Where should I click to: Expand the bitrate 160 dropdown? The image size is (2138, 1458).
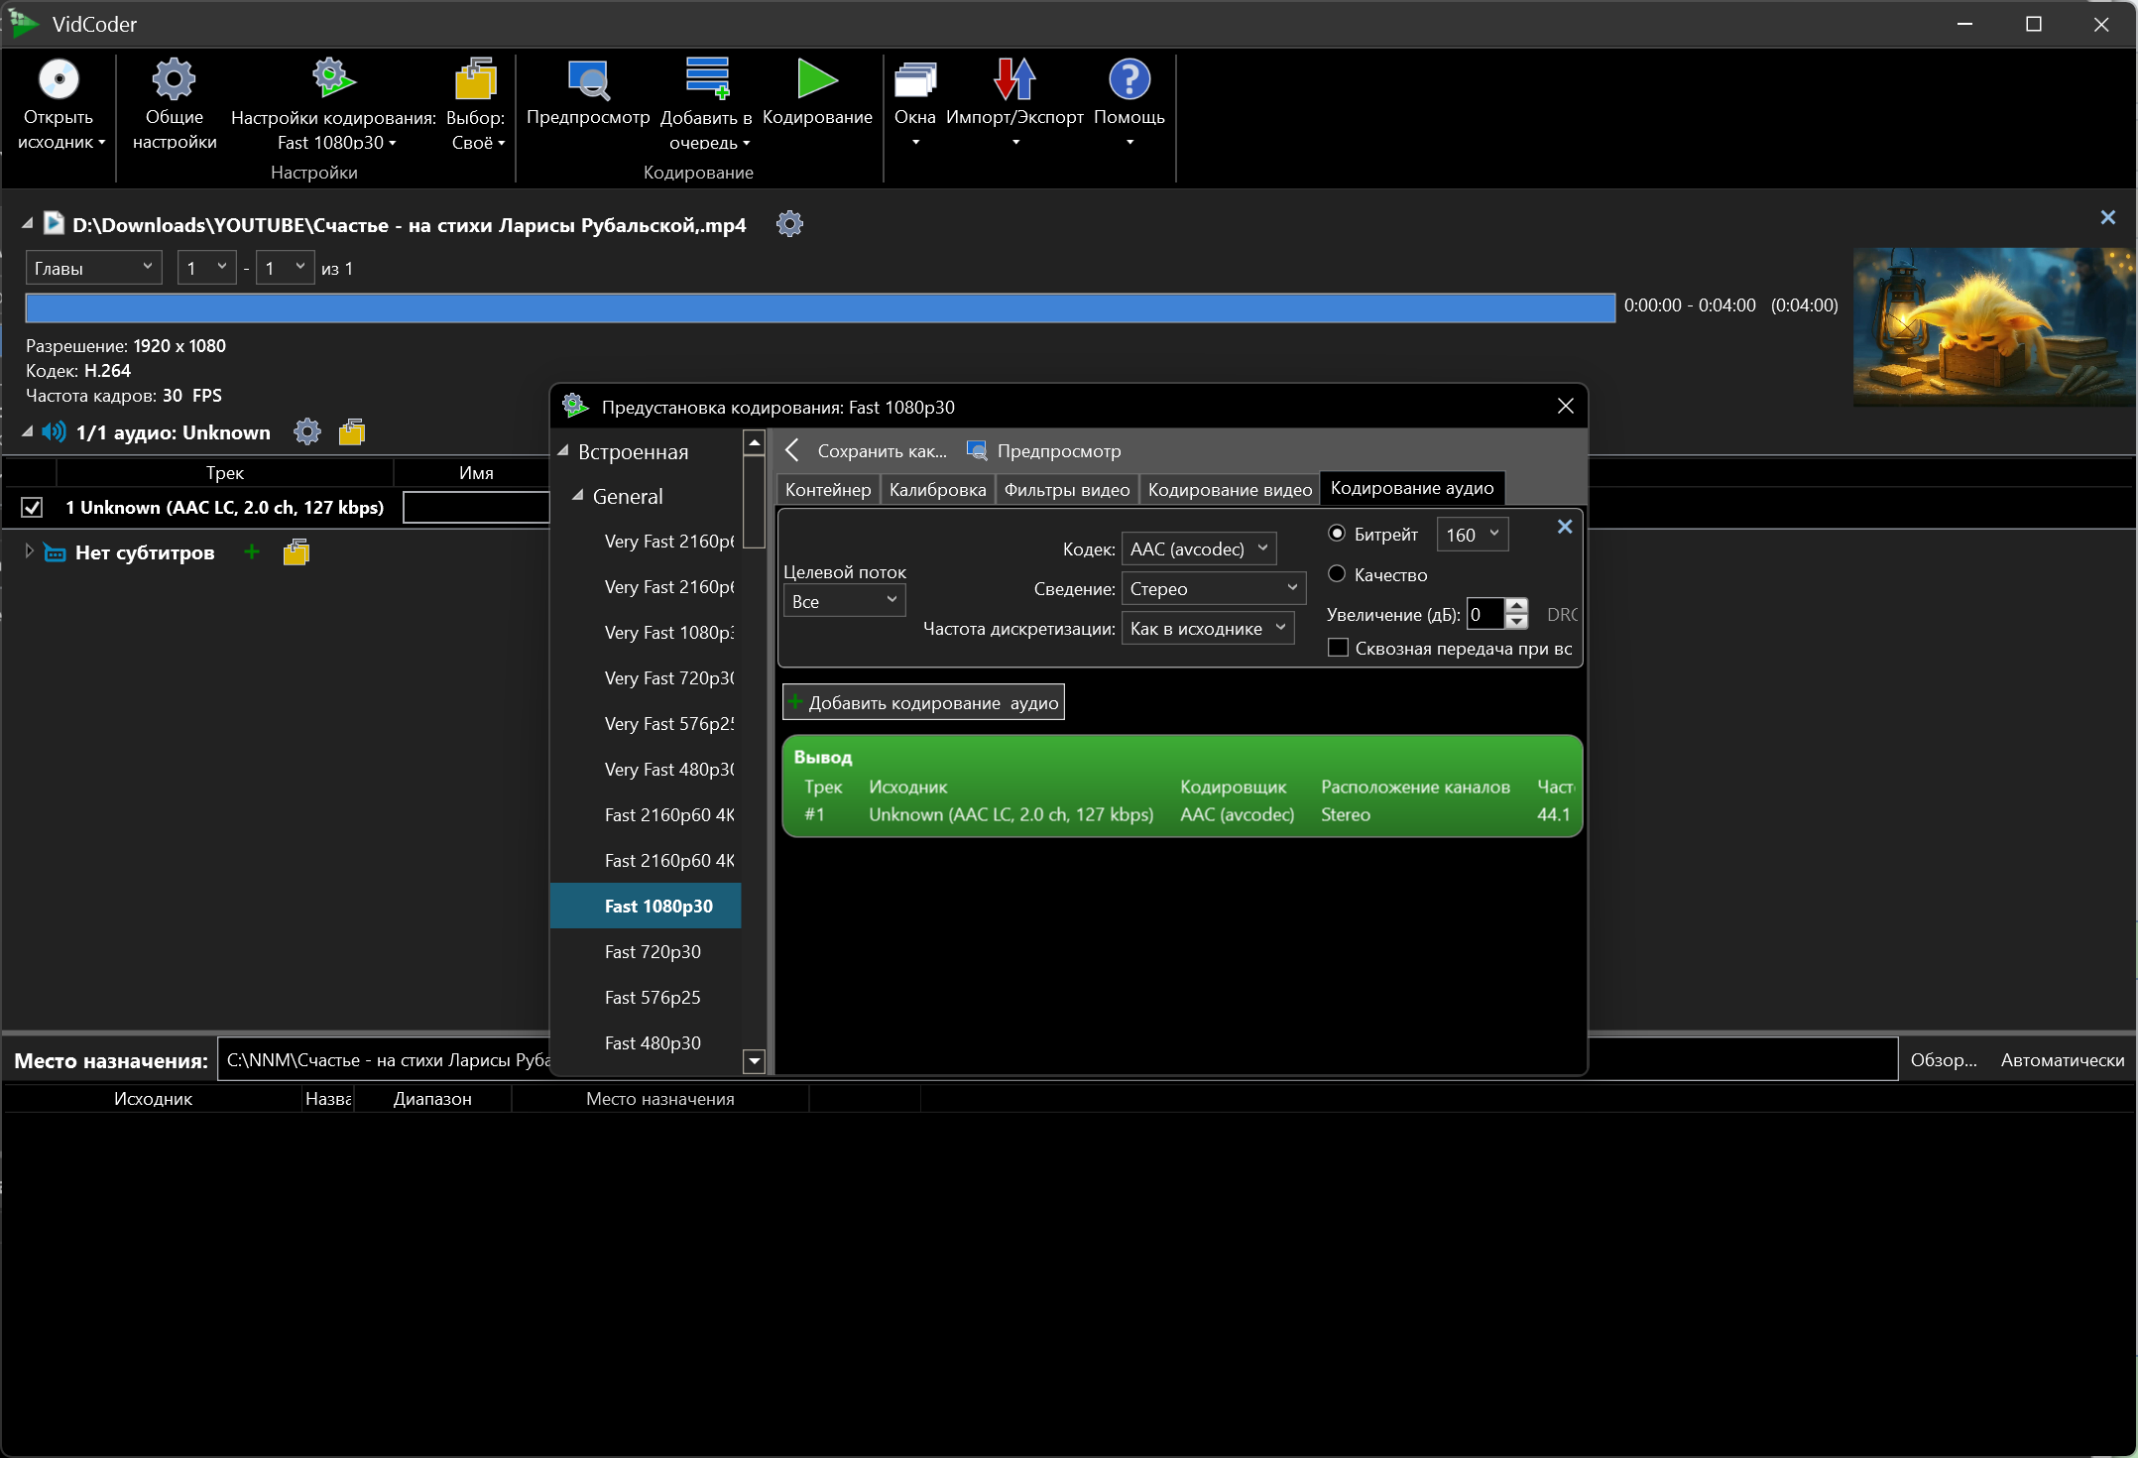[x=1472, y=535]
